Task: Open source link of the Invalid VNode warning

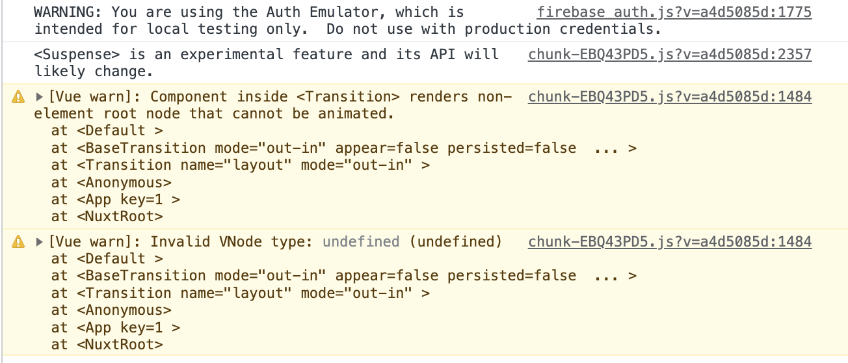Action: [x=670, y=242]
